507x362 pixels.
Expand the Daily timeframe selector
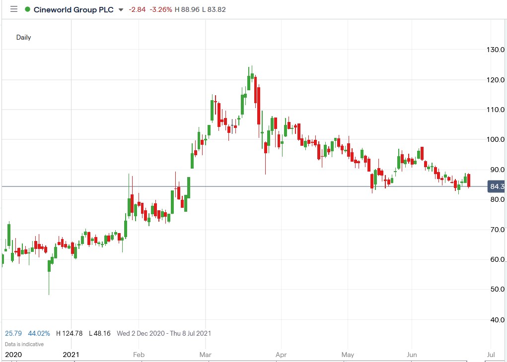pyautogui.click(x=25, y=37)
